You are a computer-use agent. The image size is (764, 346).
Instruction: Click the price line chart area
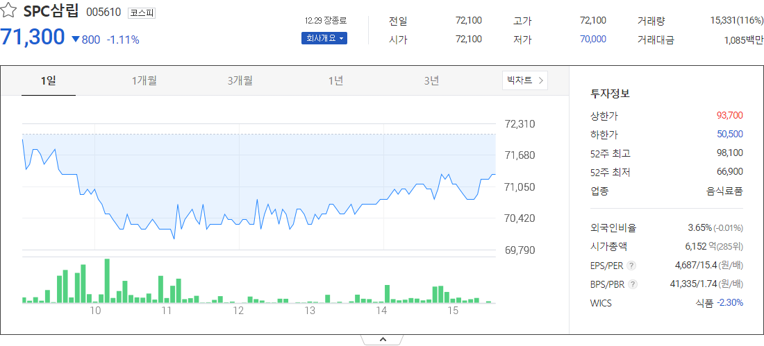coord(259,187)
